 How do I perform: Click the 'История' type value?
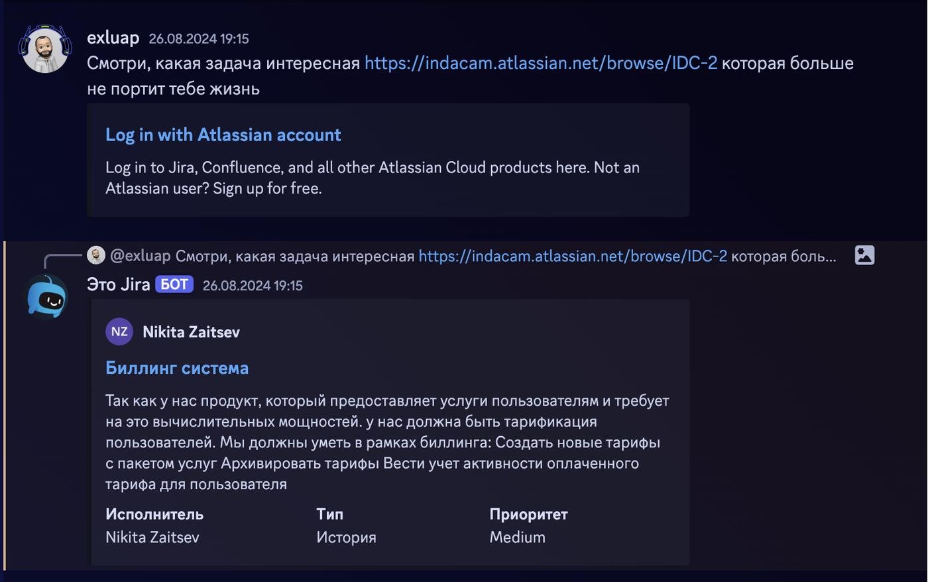(346, 538)
